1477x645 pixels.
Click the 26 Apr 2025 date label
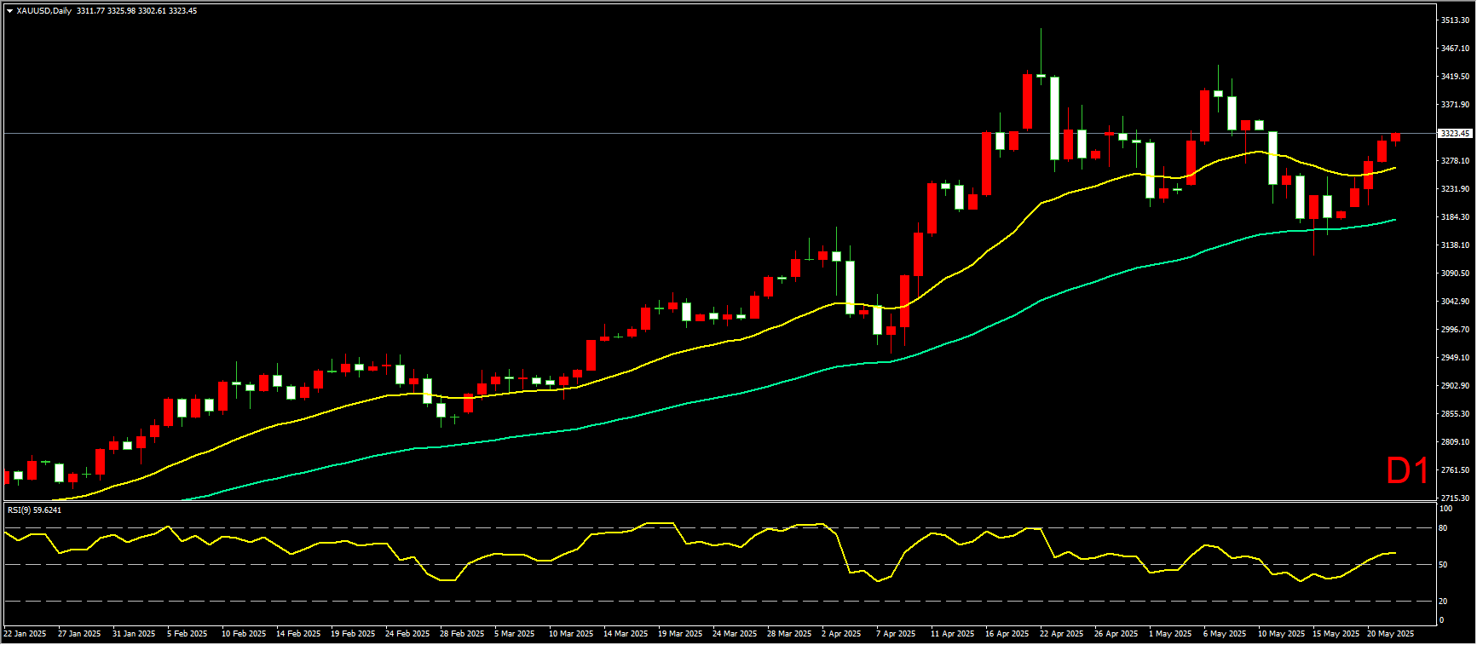(x=1116, y=634)
